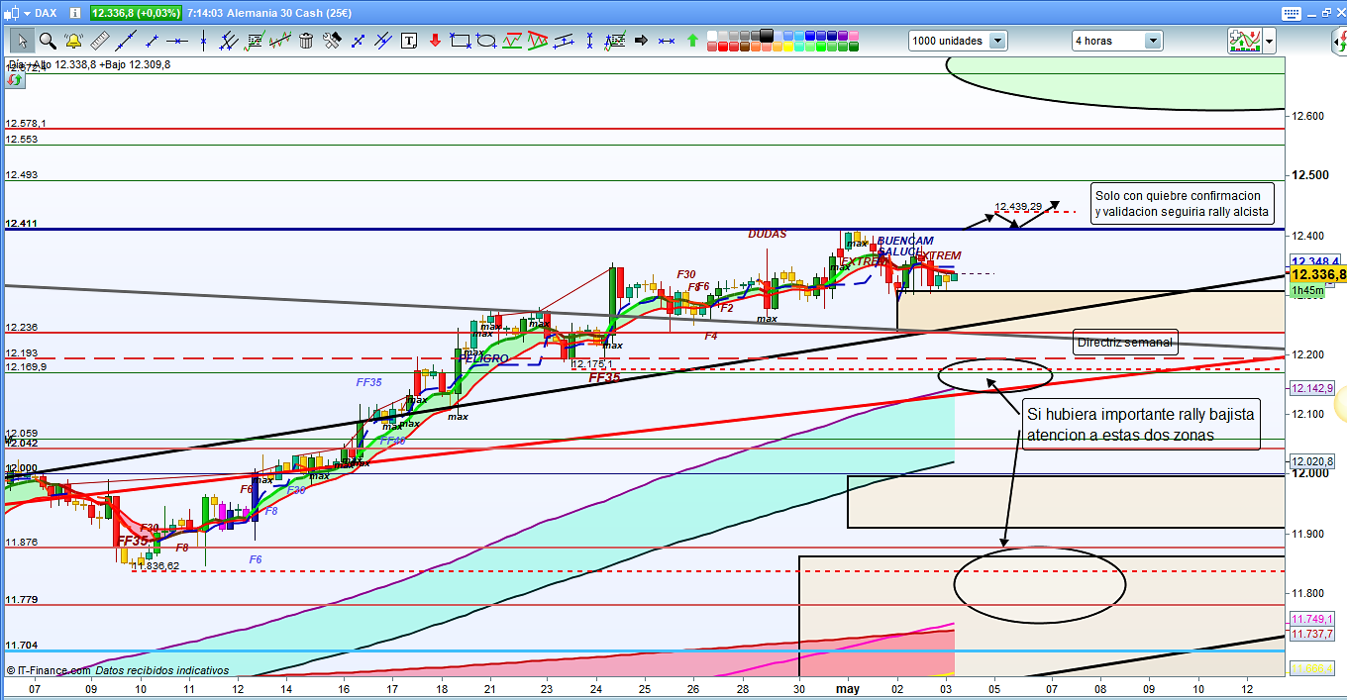
Task: Click the on-screen keyboard icon
Action: (1291, 14)
